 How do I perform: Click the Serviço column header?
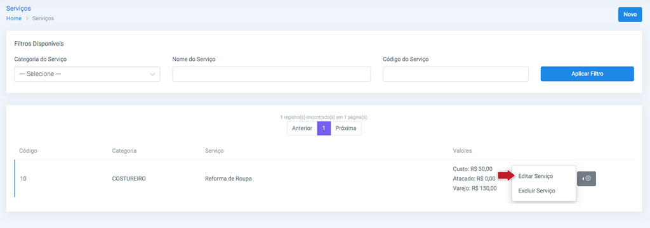[215, 151]
